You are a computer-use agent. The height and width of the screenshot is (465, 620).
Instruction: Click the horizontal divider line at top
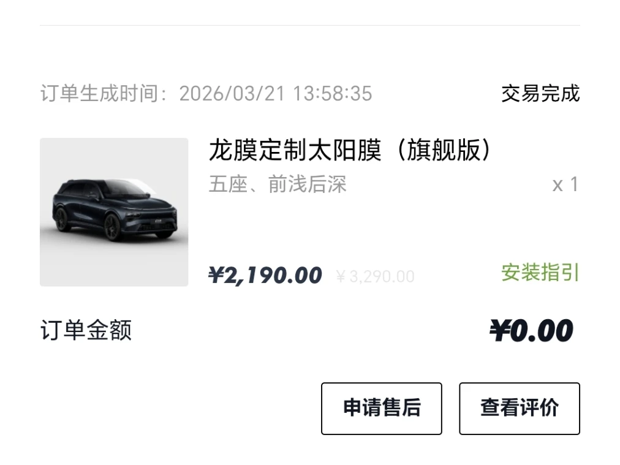point(309,25)
